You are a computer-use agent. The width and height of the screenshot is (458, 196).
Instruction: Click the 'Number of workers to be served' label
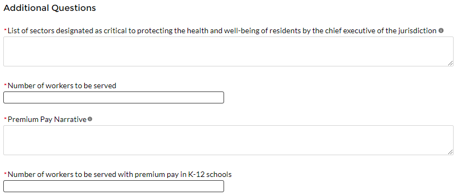62,86
